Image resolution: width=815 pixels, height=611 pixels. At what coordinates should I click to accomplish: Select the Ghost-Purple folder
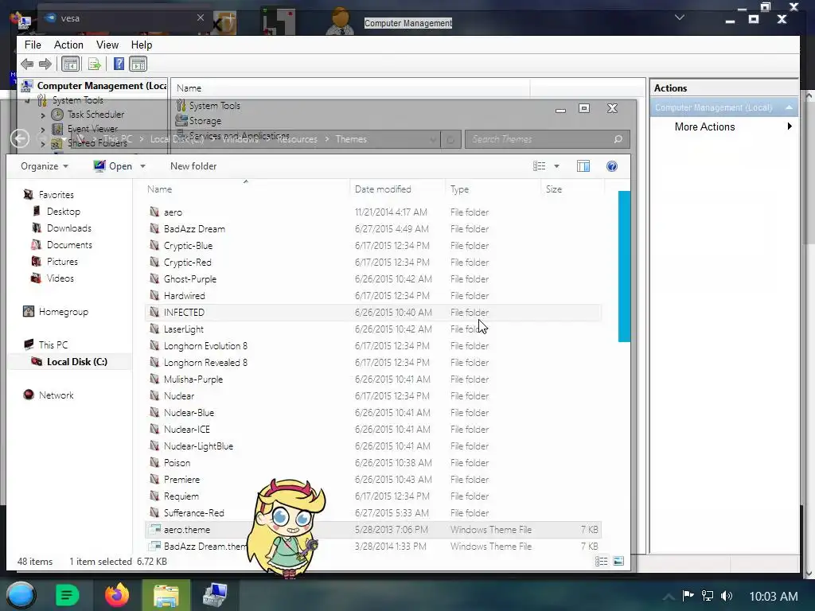tap(190, 279)
